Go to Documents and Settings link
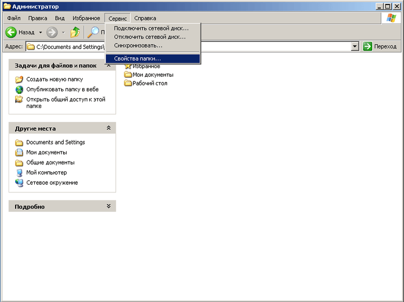Image resolution: width=404 pixels, height=302 pixels. 56,142
